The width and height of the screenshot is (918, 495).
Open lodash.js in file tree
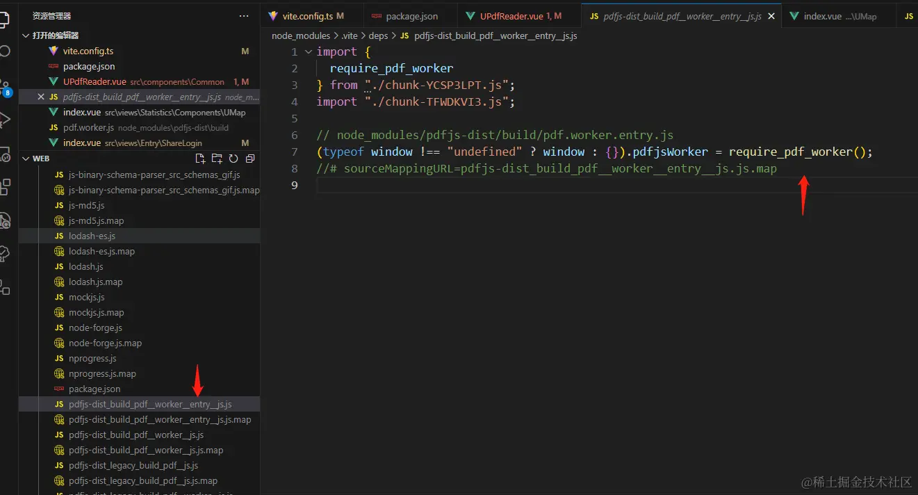click(139, 266)
